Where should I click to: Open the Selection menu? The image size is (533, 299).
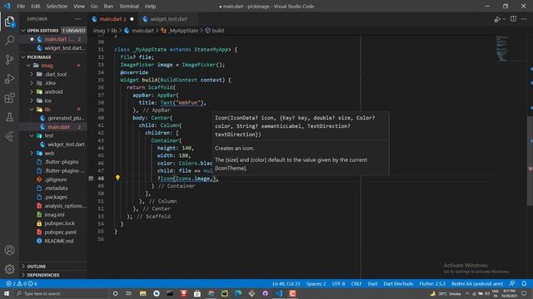tap(57, 6)
